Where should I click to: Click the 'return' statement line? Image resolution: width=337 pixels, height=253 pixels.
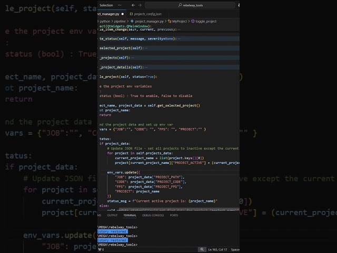click(105, 115)
